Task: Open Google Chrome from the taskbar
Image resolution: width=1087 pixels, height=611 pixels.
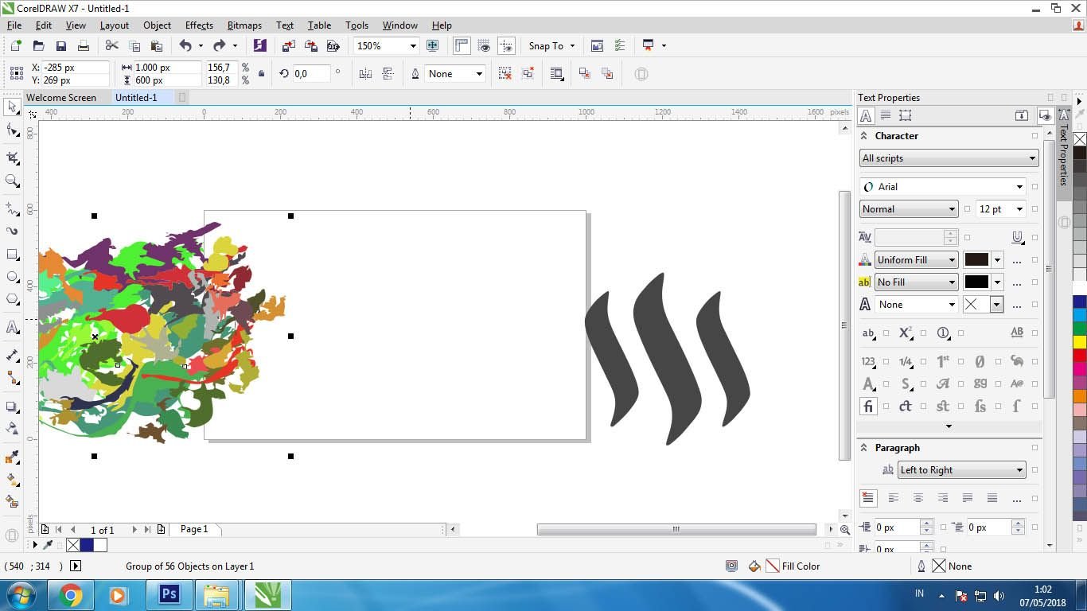Action: [x=70, y=594]
